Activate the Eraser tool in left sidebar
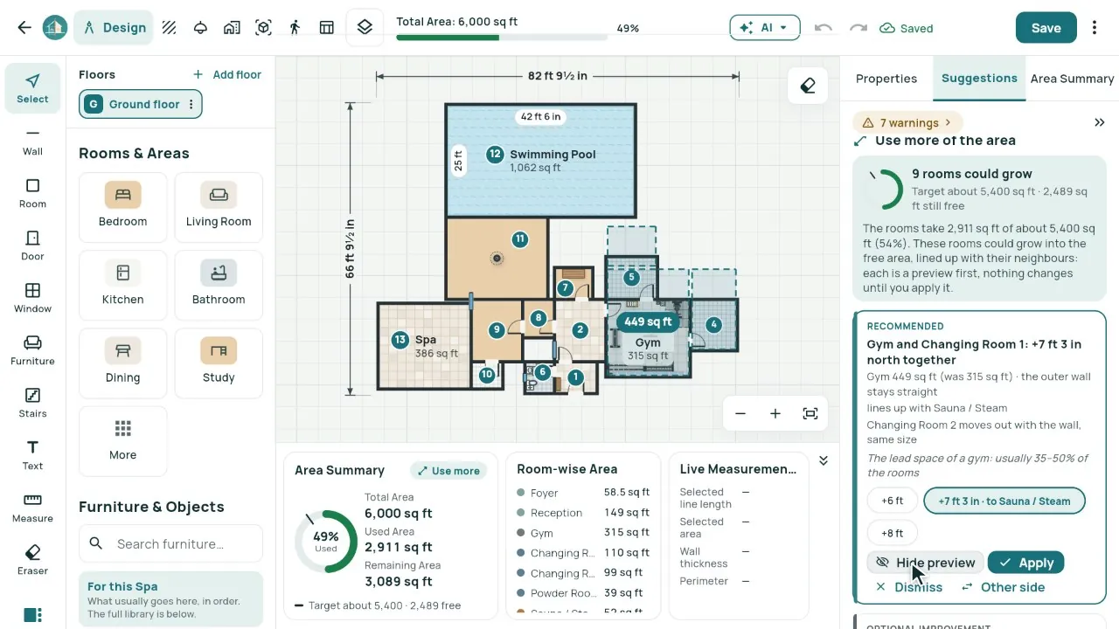Screen dimensions: 1119x629 click(x=32, y=559)
